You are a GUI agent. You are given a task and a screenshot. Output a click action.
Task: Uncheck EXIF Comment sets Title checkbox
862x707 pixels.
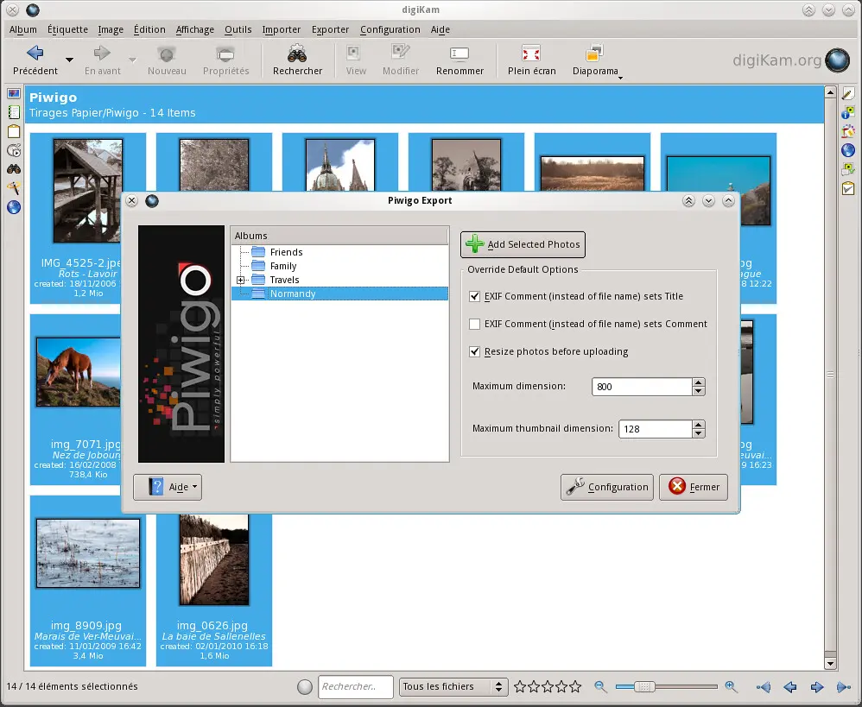[474, 296]
